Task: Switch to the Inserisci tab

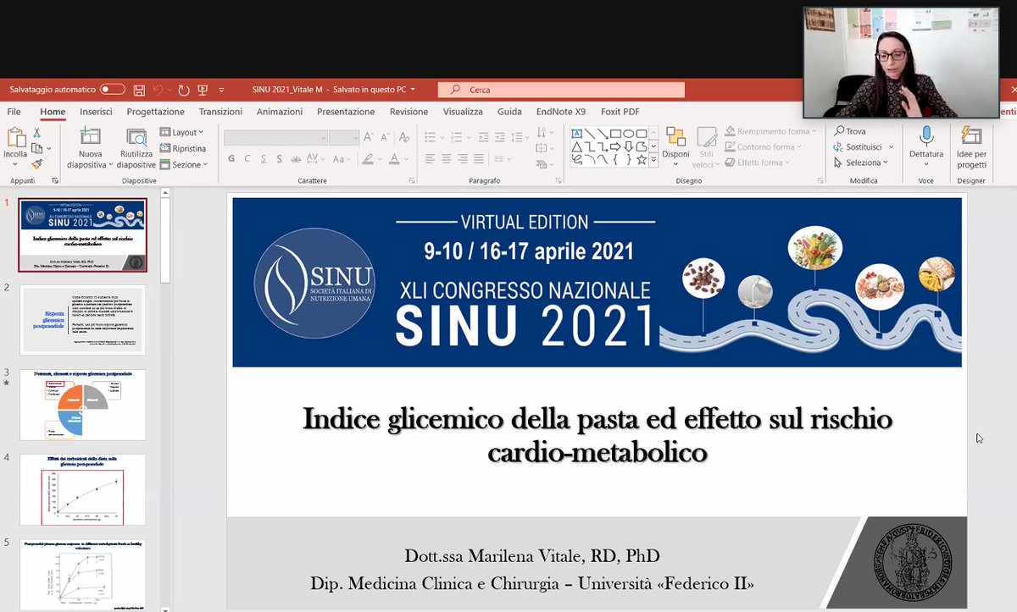Action: (x=96, y=112)
